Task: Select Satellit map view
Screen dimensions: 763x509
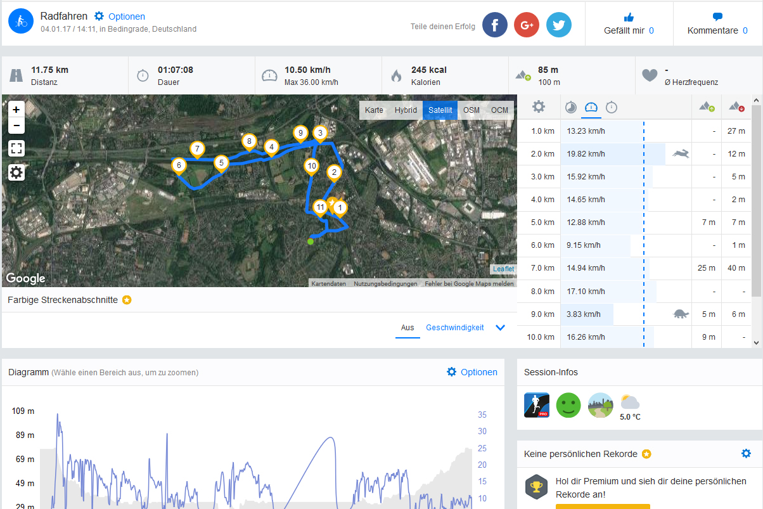Action: click(440, 110)
